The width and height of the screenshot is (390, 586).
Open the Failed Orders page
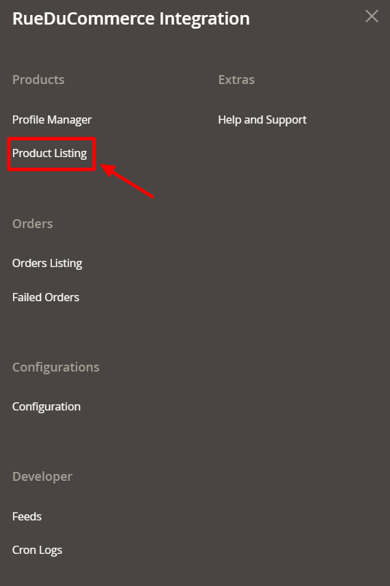(x=46, y=298)
